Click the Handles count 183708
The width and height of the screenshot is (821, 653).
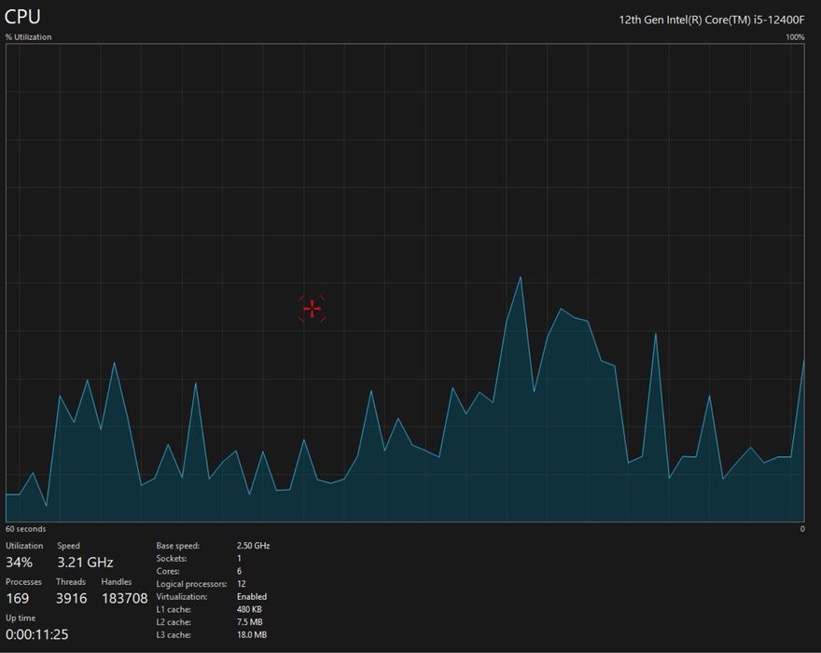125,599
